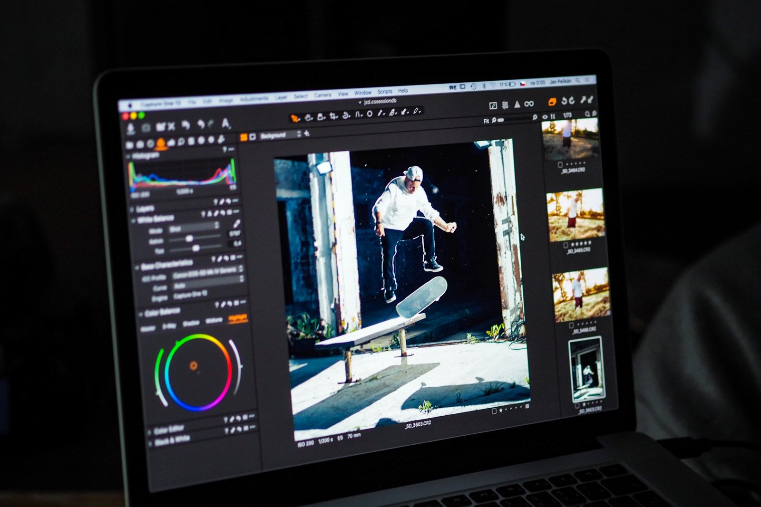This screenshot has height=507, width=761.
Task: Select the Loupe tool in cursor toolbar
Action: 321,116
